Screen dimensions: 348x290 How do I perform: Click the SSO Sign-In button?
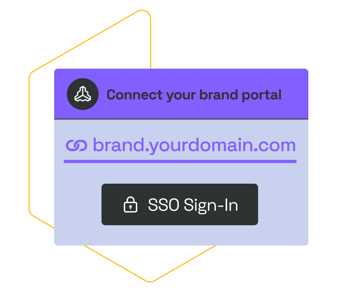click(180, 204)
